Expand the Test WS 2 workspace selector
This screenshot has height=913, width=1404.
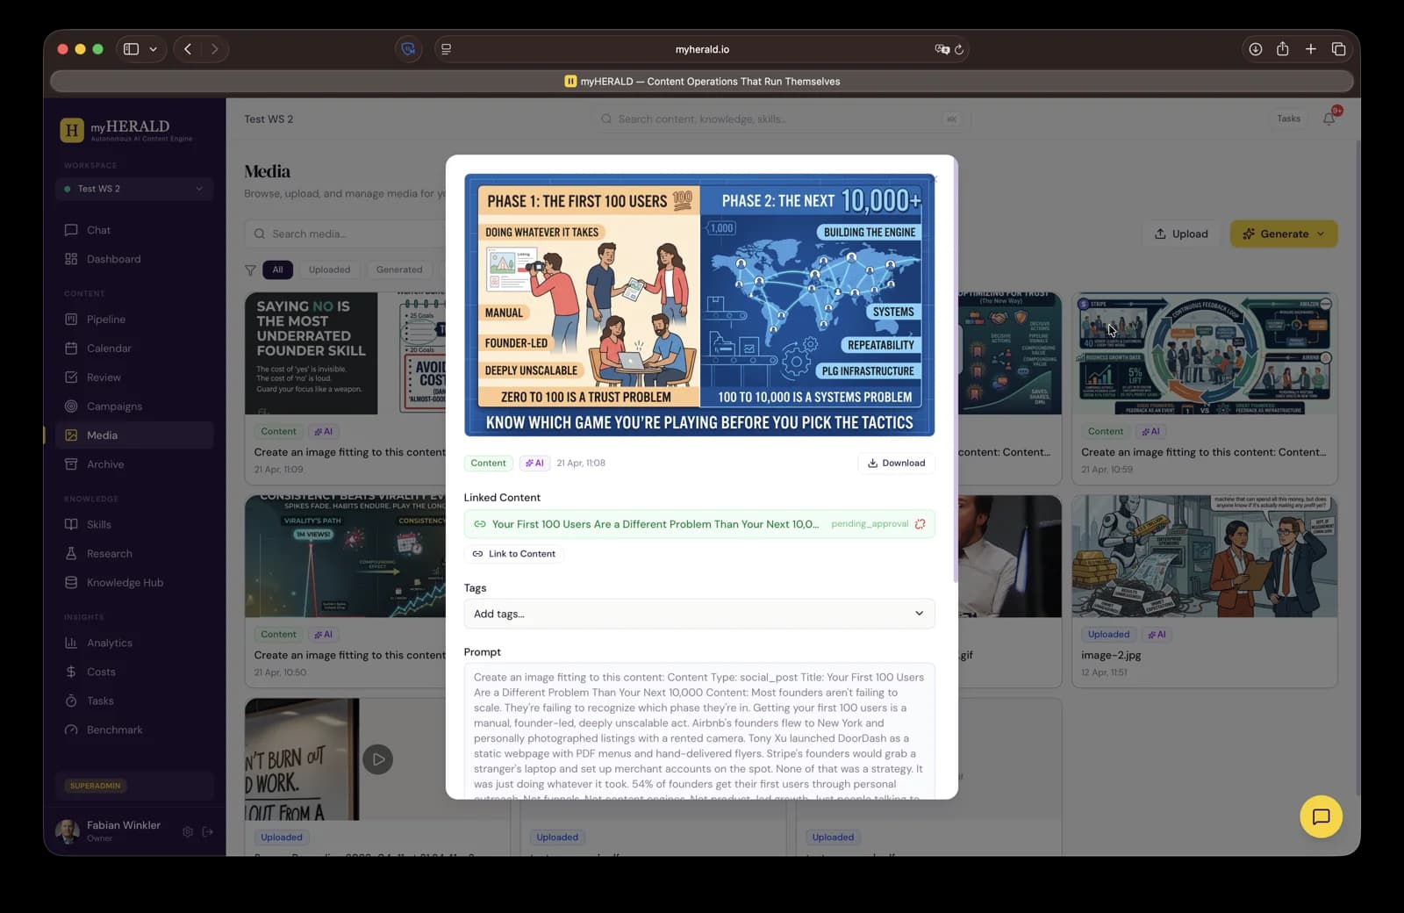134,189
